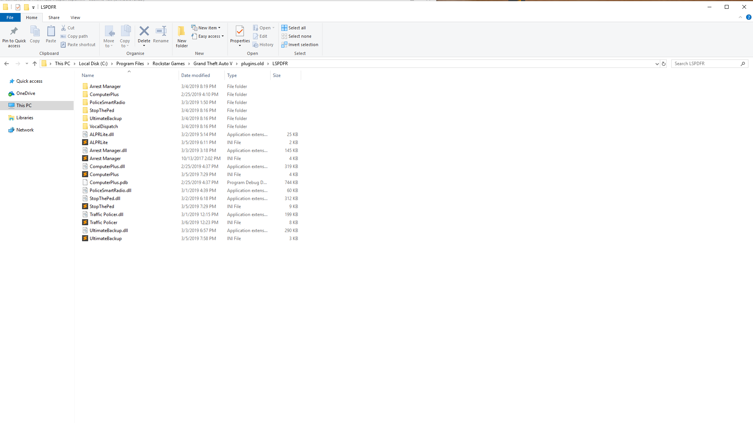Viewport: 753px width, 423px height.
Task: Click the Cut scissors icon
Action: tap(63, 28)
